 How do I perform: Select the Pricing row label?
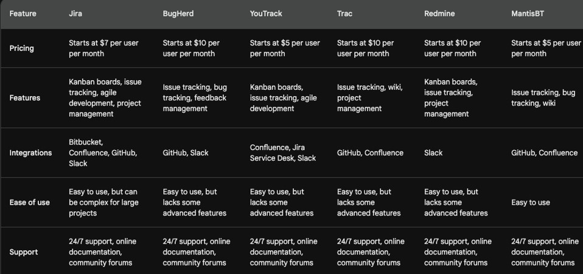(21, 48)
